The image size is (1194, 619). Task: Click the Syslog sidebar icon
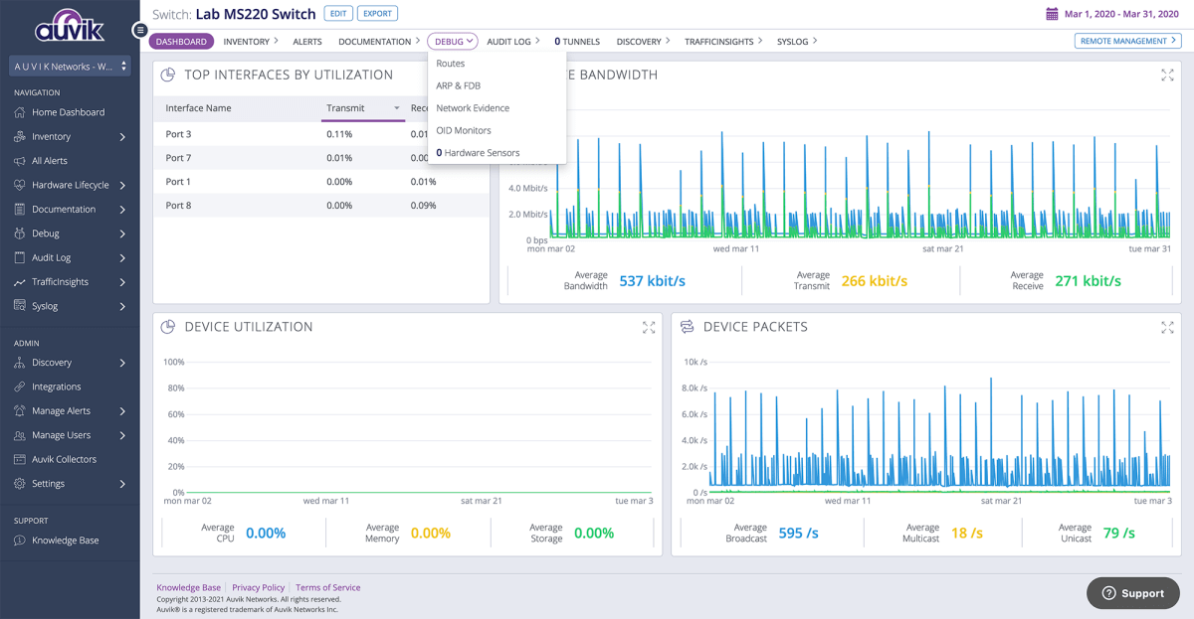pos(20,306)
